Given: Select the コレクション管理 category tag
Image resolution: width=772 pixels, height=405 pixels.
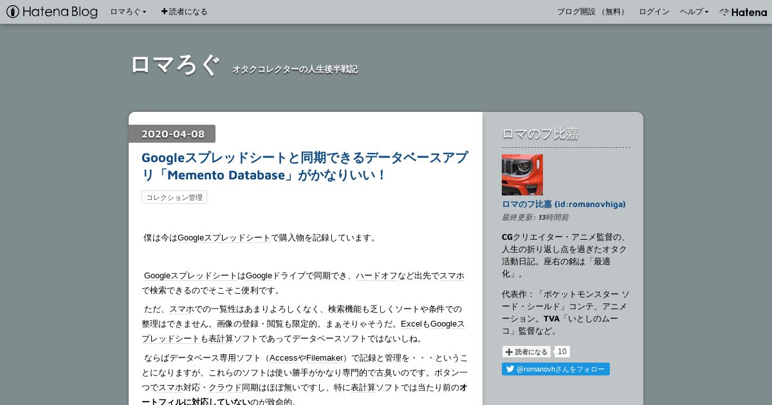Looking at the screenshot, I should (x=174, y=197).
